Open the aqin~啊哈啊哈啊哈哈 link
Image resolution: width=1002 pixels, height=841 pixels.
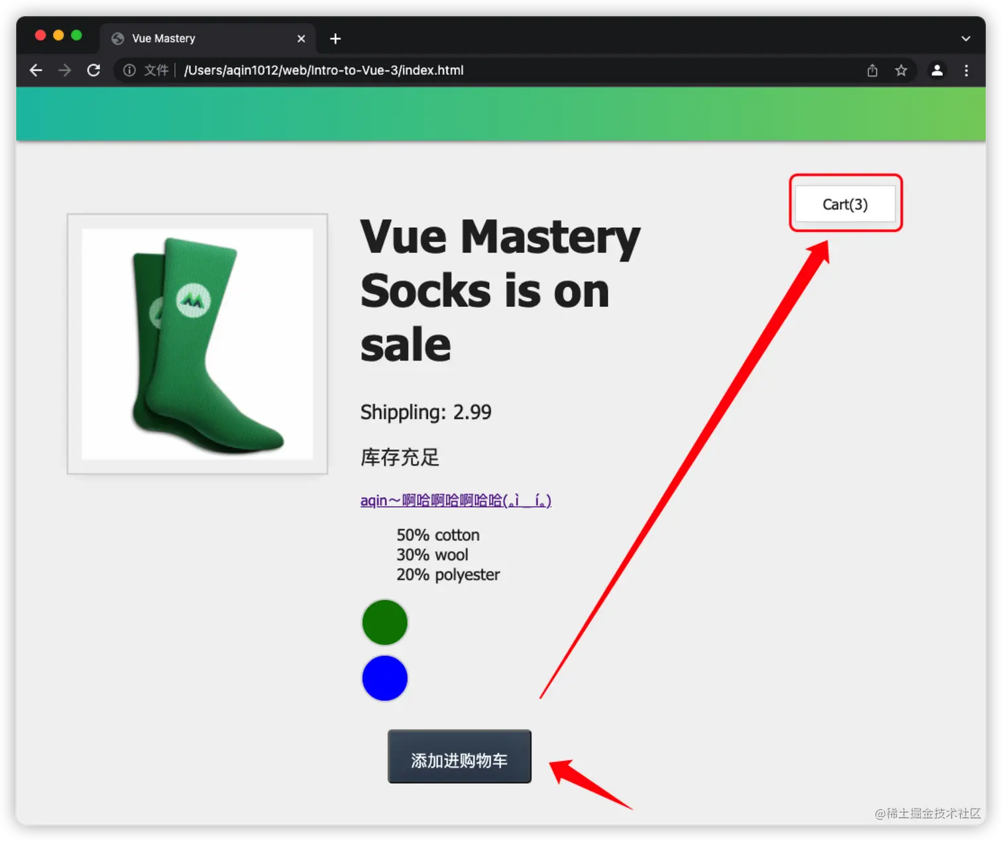pos(456,500)
